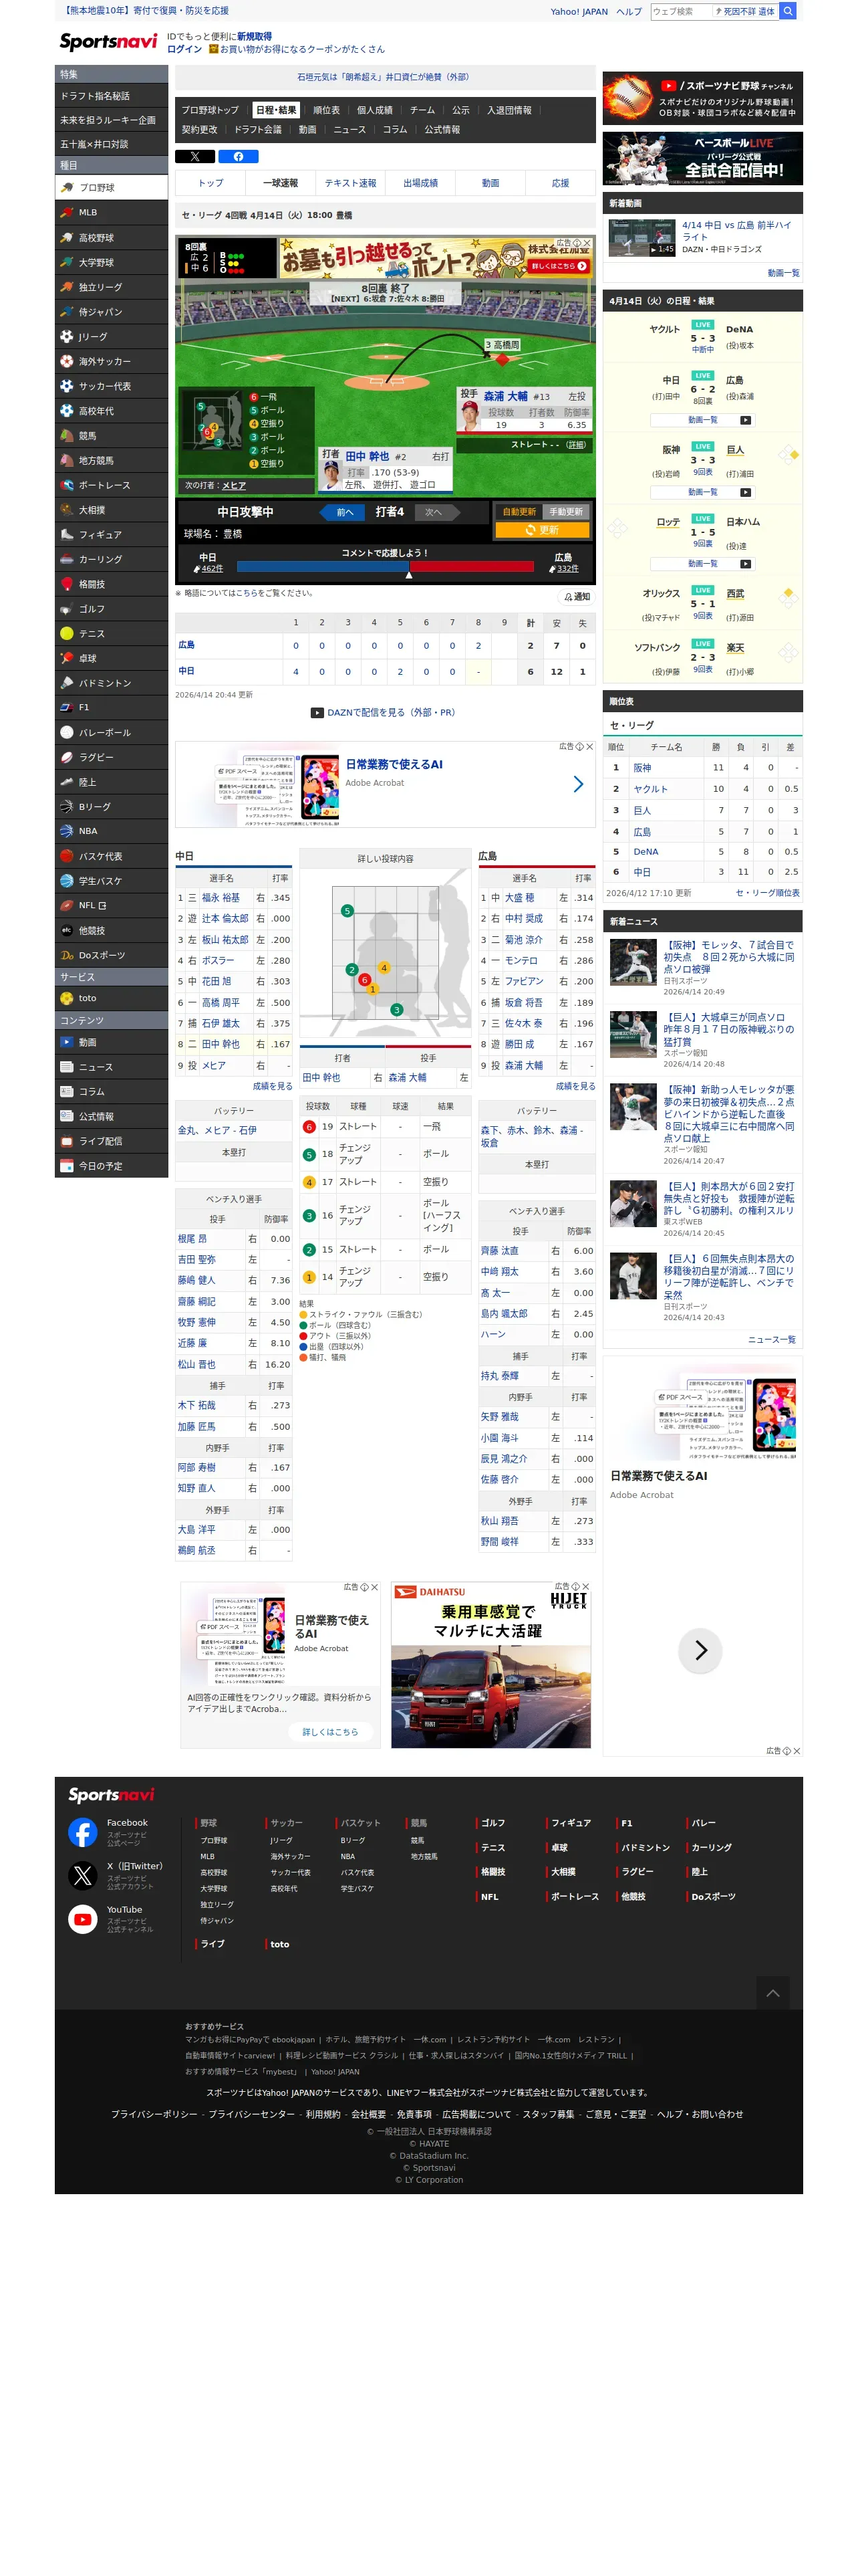
Task: Open 大盛 穂 player link in 広島 lineup
Action: (519, 898)
